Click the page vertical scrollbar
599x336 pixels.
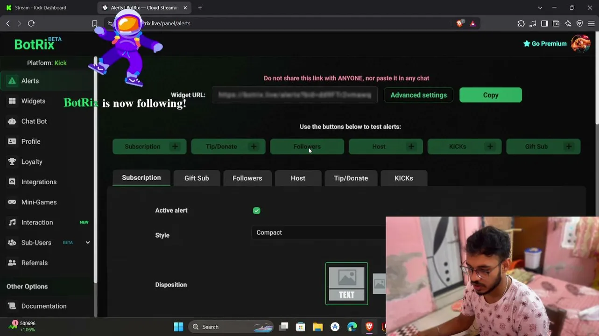(596, 78)
